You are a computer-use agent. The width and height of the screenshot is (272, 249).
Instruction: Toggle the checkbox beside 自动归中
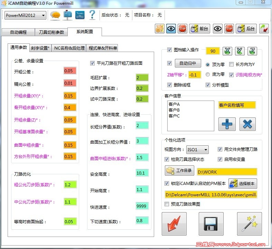[169, 63]
